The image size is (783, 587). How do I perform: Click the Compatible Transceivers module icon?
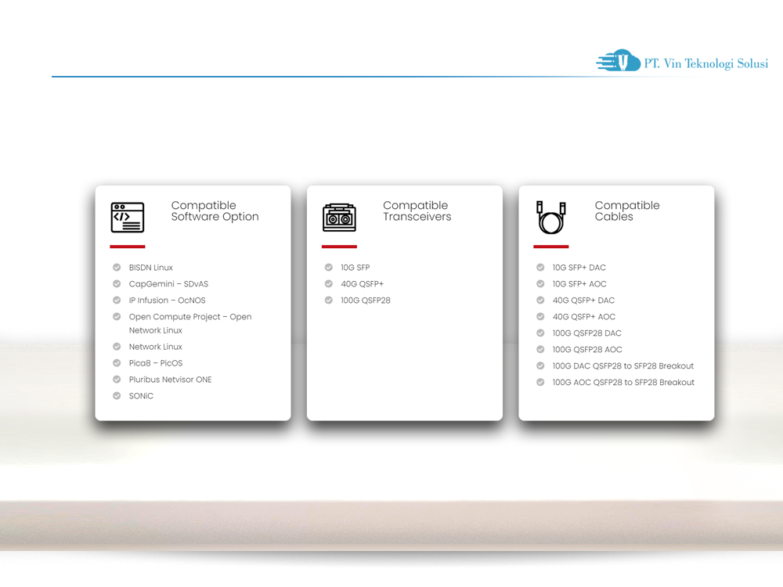(x=339, y=218)
